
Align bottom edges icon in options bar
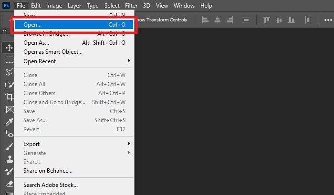tap(291, 20)
